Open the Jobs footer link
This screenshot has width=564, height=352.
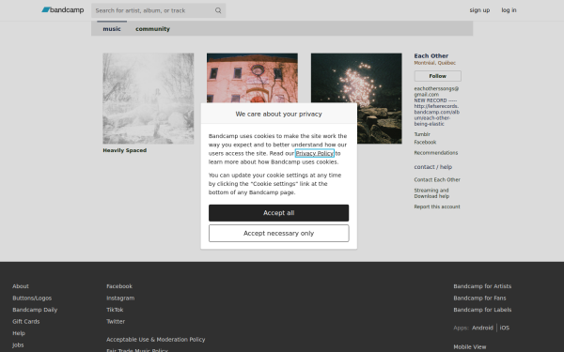click(18, 345)
